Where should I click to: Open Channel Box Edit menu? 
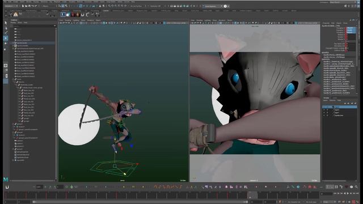click(333, 23)
